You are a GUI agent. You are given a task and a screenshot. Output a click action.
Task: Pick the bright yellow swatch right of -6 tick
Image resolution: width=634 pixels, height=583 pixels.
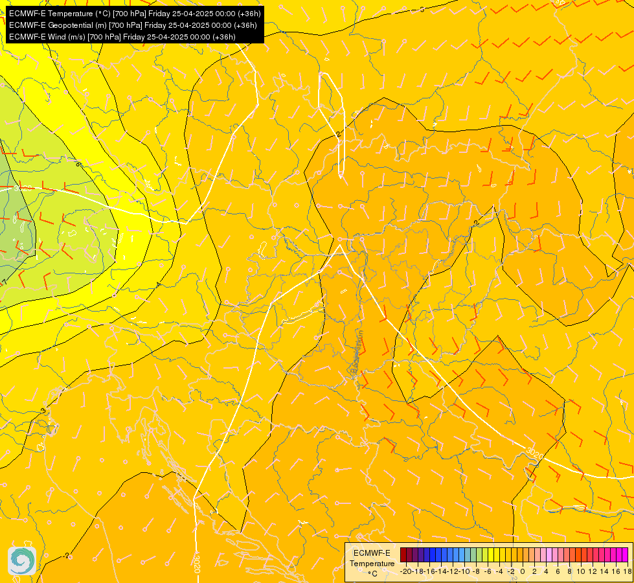click(x=491, y=554)
